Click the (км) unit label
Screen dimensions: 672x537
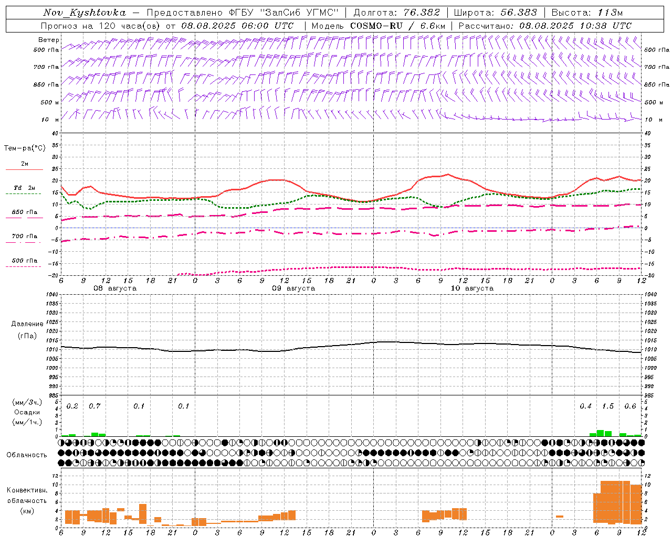(27, 511)
